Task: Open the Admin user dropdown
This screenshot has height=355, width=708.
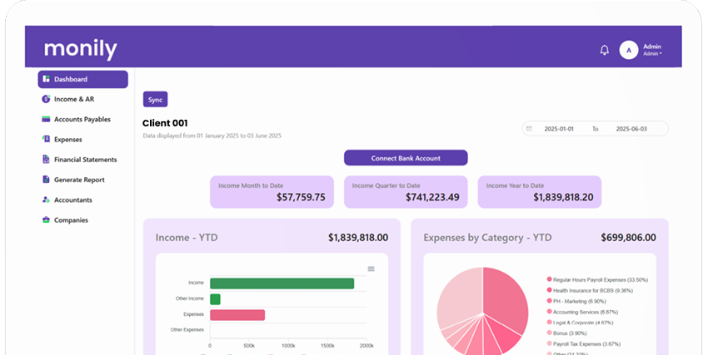Action: (652, 50)
